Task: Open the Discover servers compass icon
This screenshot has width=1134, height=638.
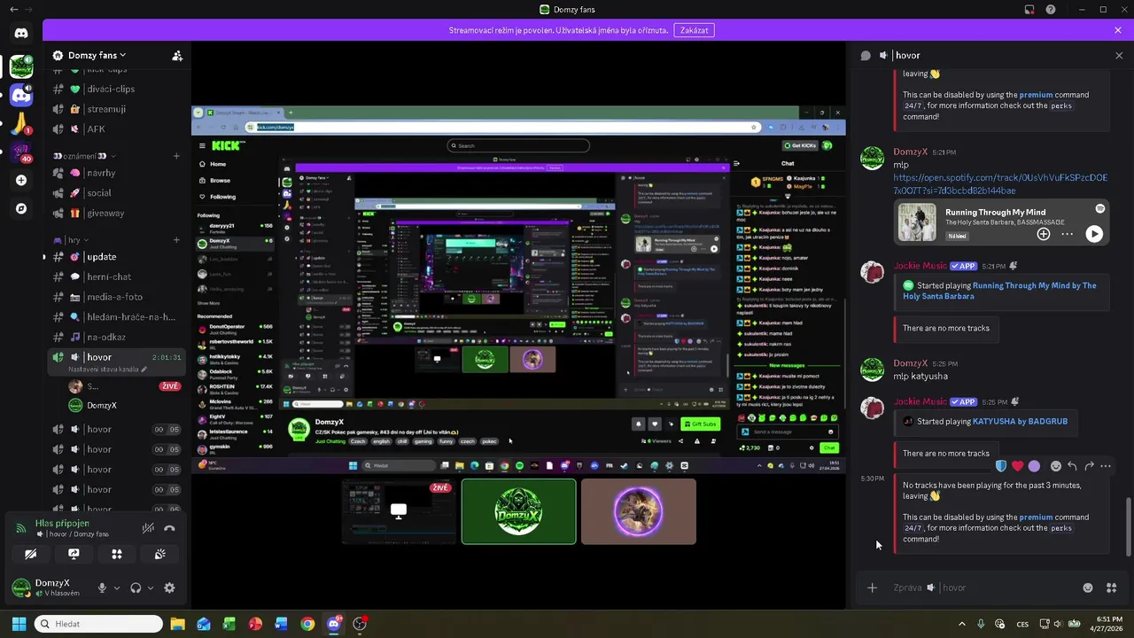Action: tap(21, 208)
